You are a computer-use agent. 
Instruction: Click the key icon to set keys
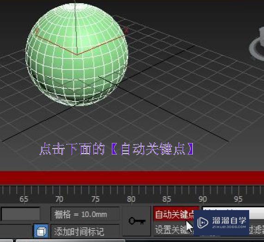136,221
